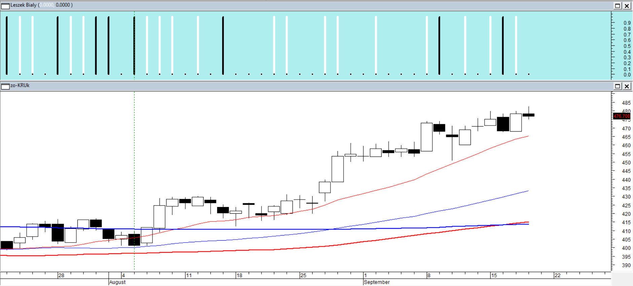The height and width of the screenshot is (286, 633).
Task: Click the 400 level on price axis
Action: (x=626, y=248)
